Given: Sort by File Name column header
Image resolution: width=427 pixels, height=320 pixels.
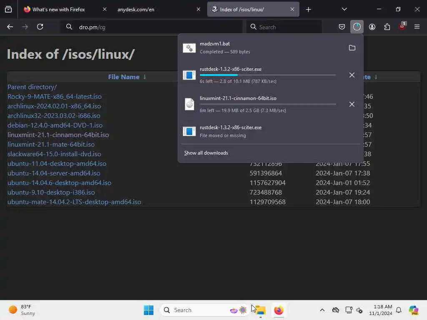Looking at the screenshot, I should point(123,77).
